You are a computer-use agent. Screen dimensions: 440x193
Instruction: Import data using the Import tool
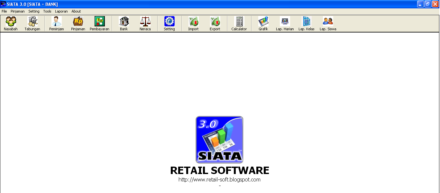click(x=193, y=23)
